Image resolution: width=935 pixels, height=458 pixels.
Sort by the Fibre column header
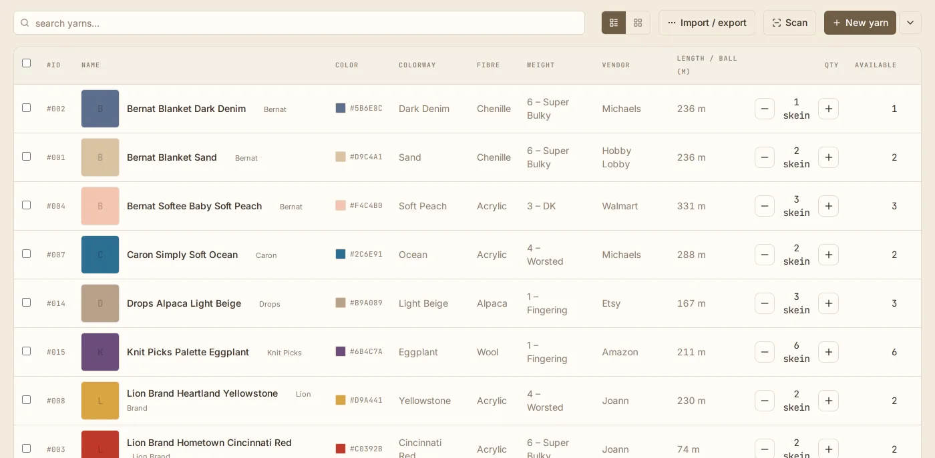point(488,65)
